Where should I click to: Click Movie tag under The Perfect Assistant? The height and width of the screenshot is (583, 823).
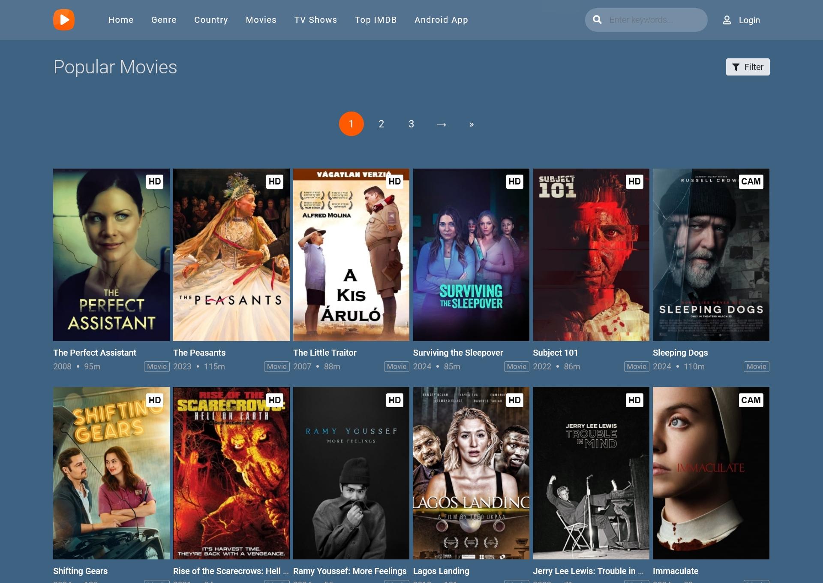(x=157, y=366)
